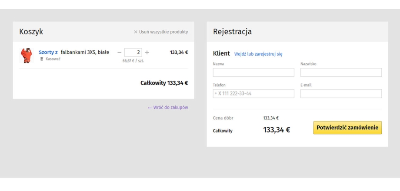
Task: Click the × icon to remove all products
Action: [x=136, y=32]
